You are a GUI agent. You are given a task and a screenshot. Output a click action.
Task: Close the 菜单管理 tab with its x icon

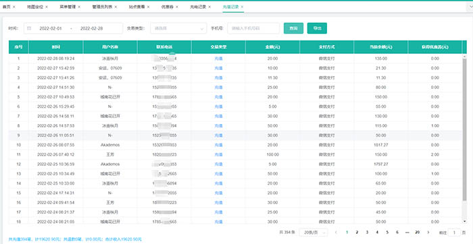click(79, 7)
